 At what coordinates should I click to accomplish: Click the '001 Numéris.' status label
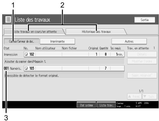tap(13, 68)
